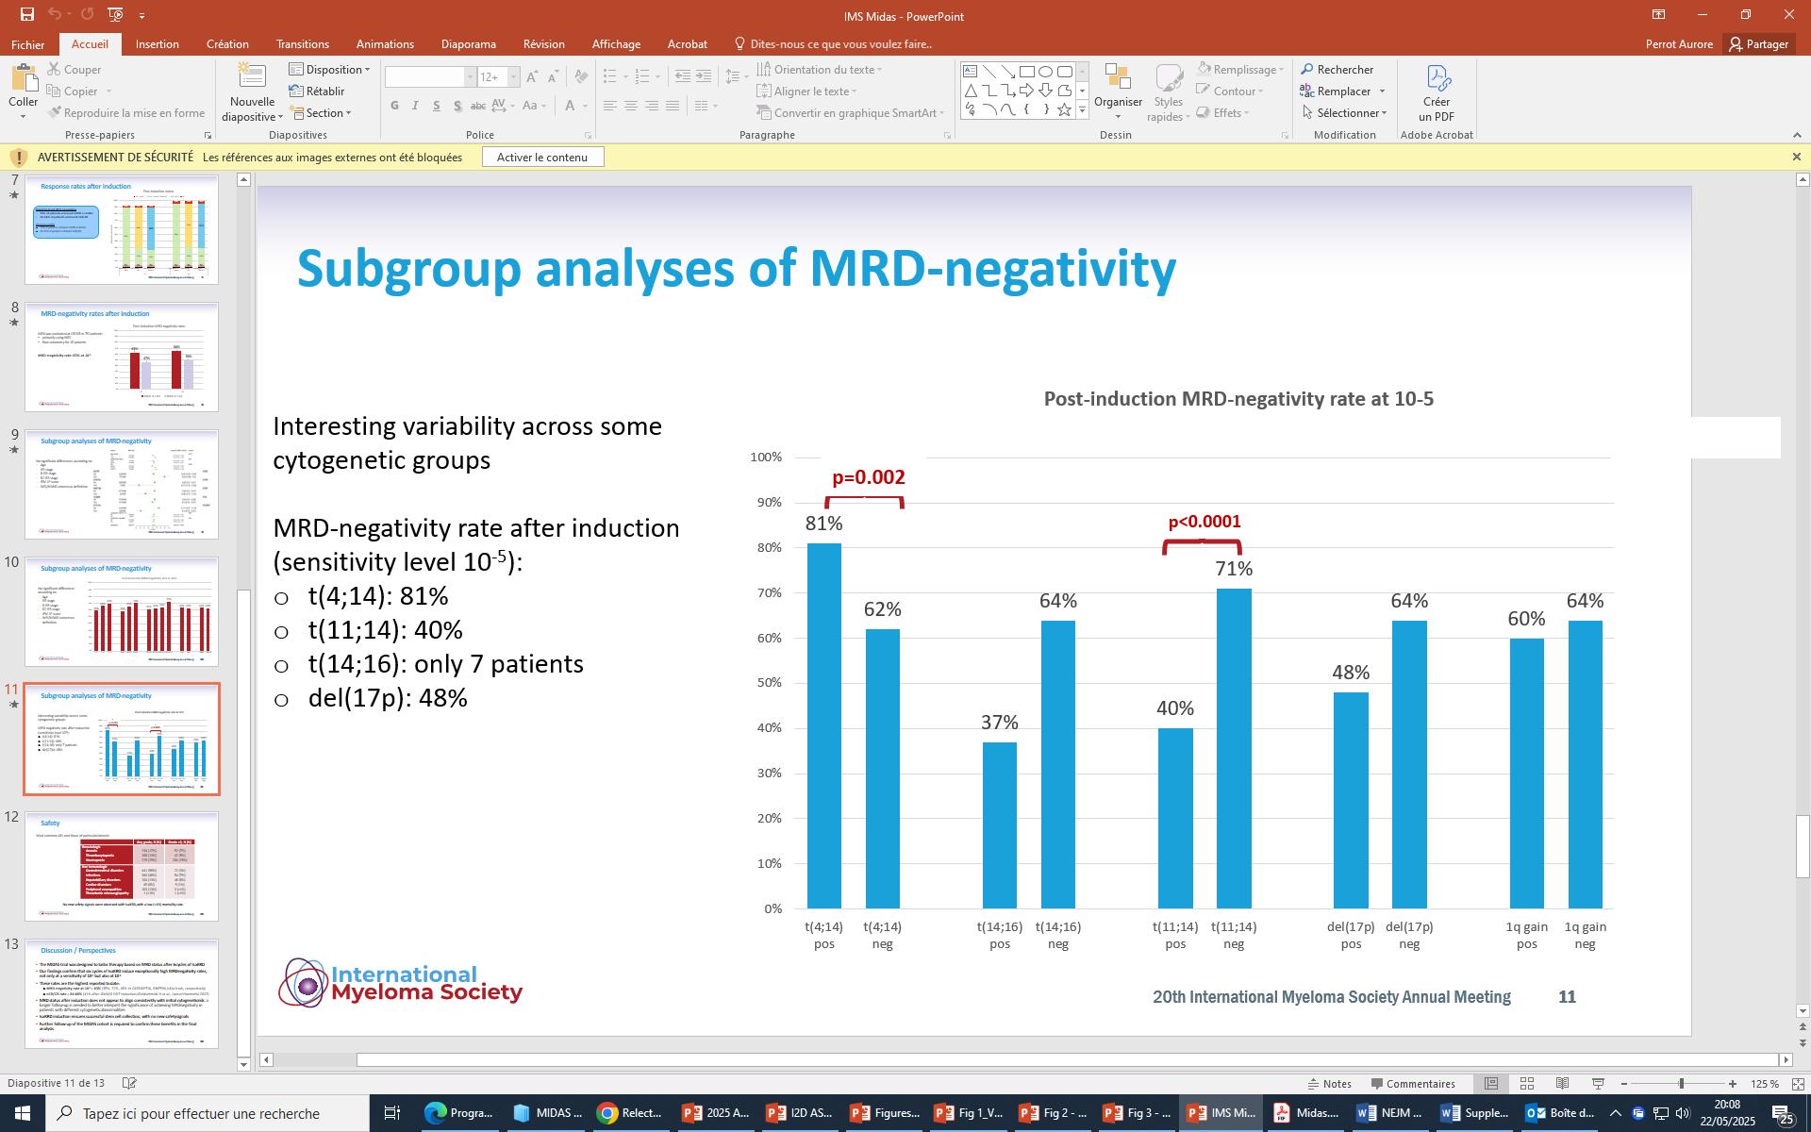Click Activer le contenu button

click(x=542, y=158)
